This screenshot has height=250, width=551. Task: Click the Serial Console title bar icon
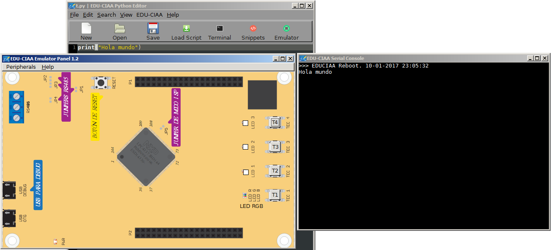pos(302,58)
